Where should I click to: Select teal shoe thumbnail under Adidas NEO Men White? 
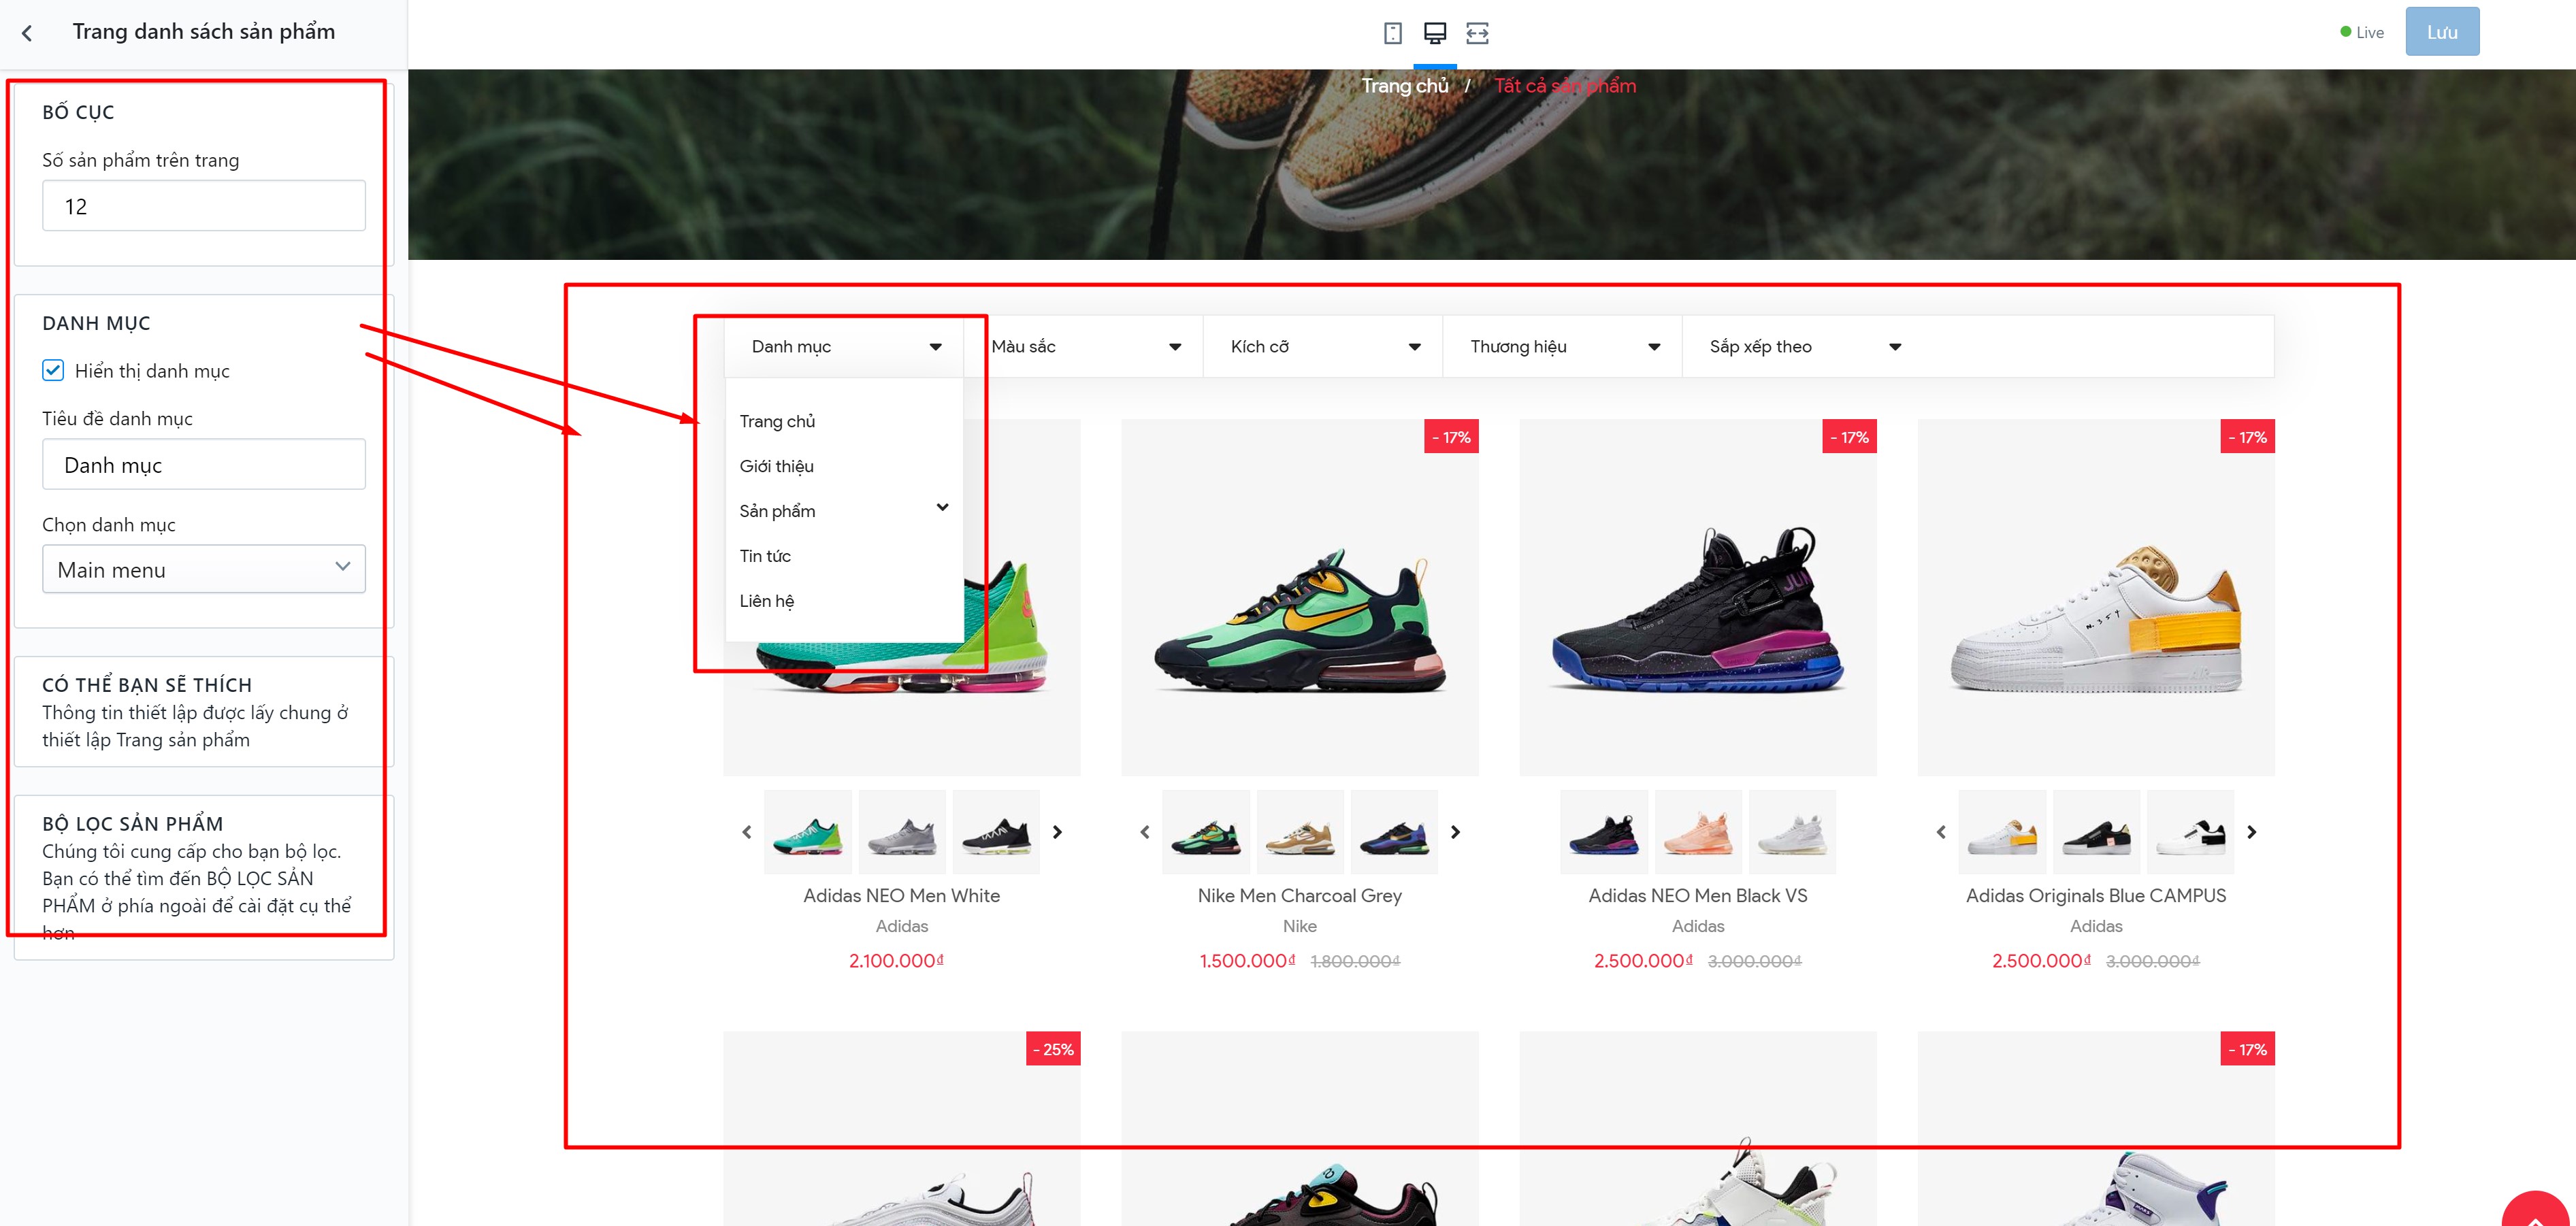807,832
